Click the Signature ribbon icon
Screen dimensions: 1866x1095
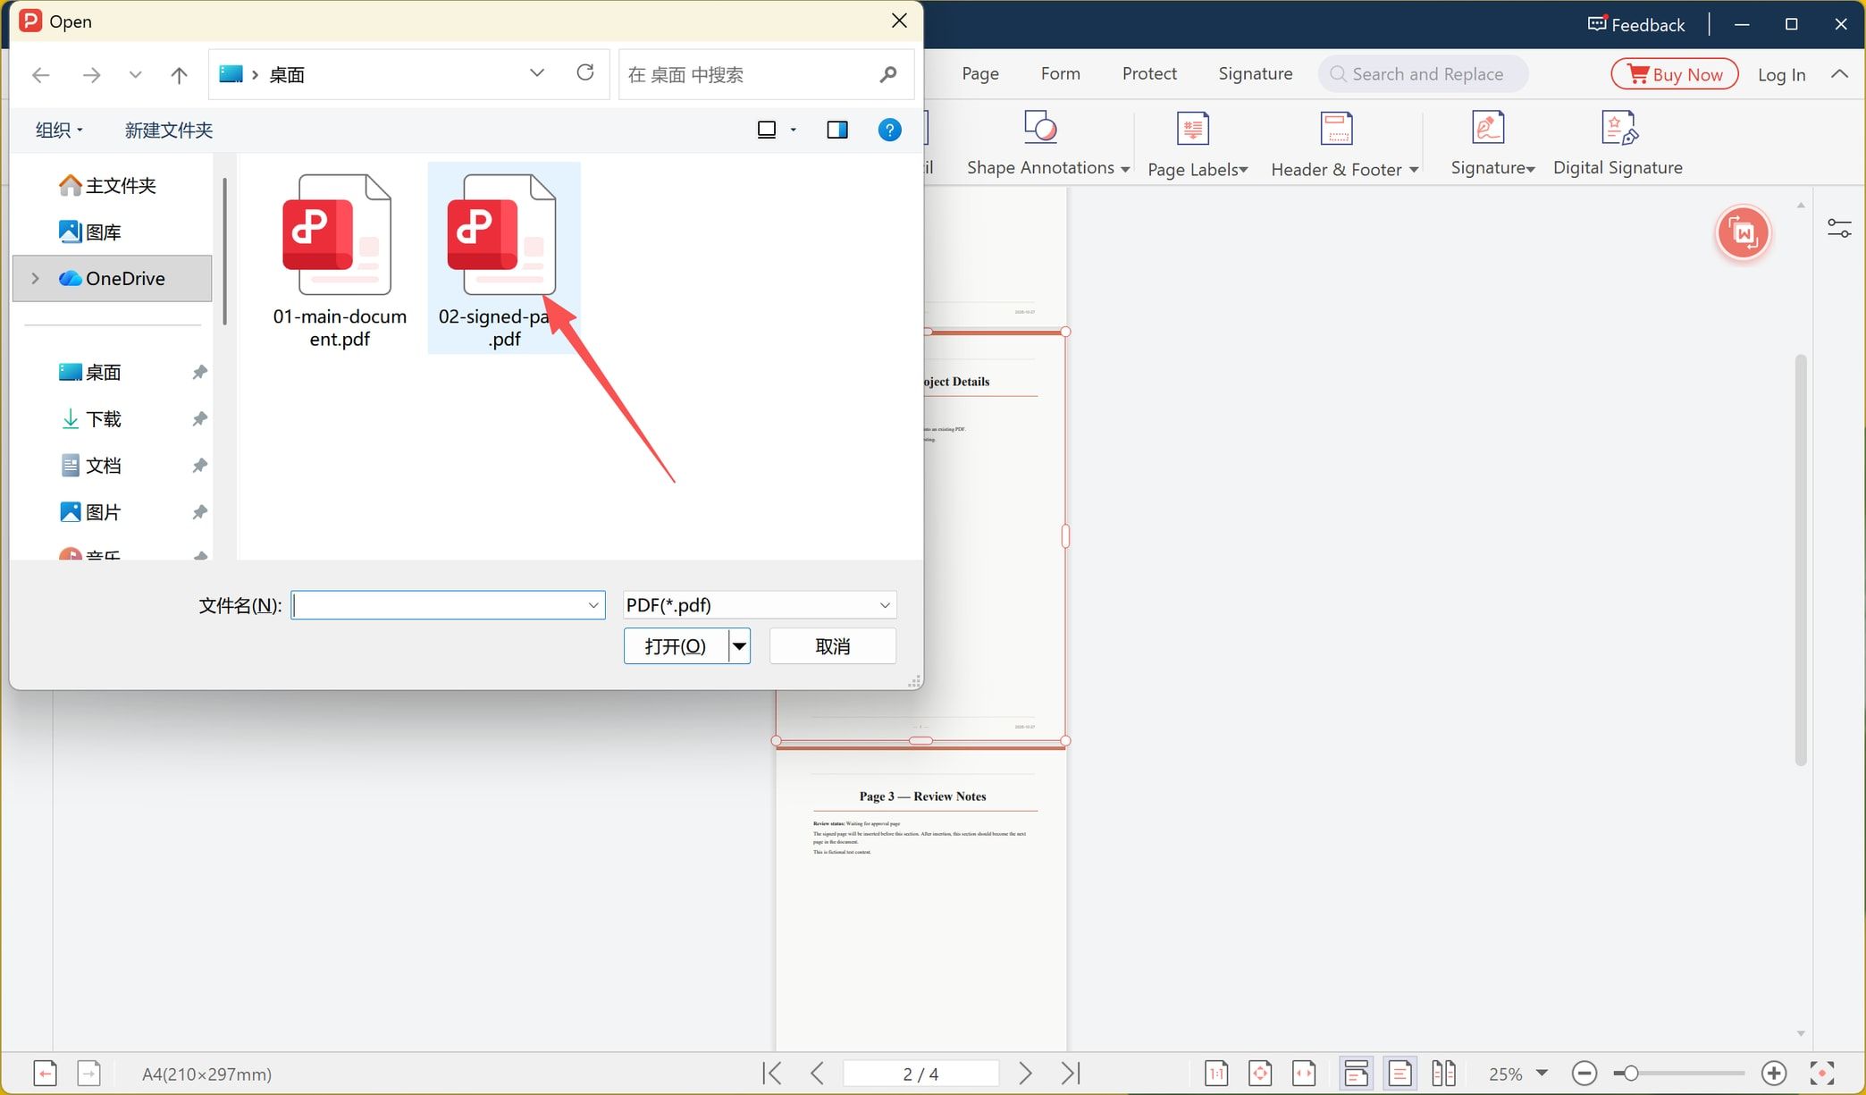point(1488,128)
